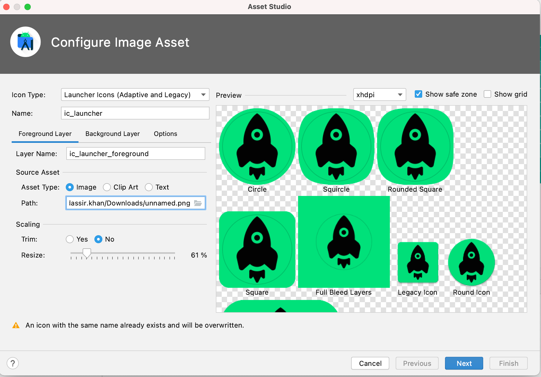Viewport: 541px width, 377px height.
Task: Select Clip Art as the Asset Type
Action: pyautogui.click(x=107, y=187)
